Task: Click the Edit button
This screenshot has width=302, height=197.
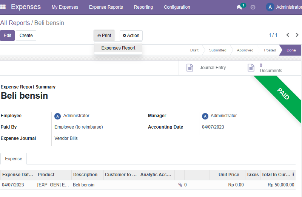Action: [x=7, y=36]
